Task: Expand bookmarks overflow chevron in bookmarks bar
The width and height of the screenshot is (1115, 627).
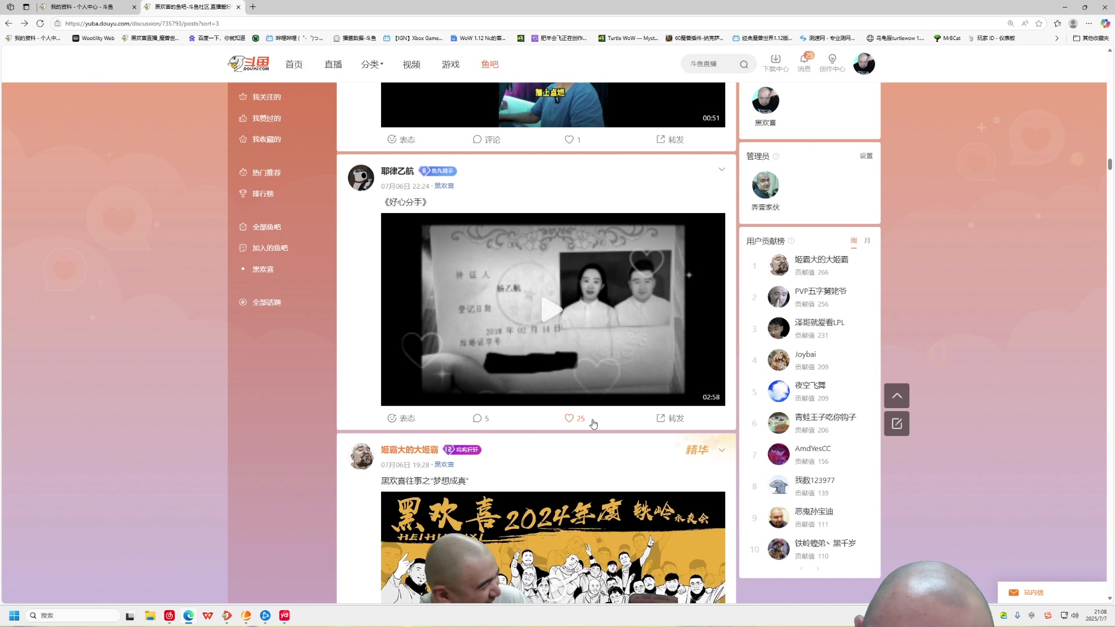Action: (1057, 38)
